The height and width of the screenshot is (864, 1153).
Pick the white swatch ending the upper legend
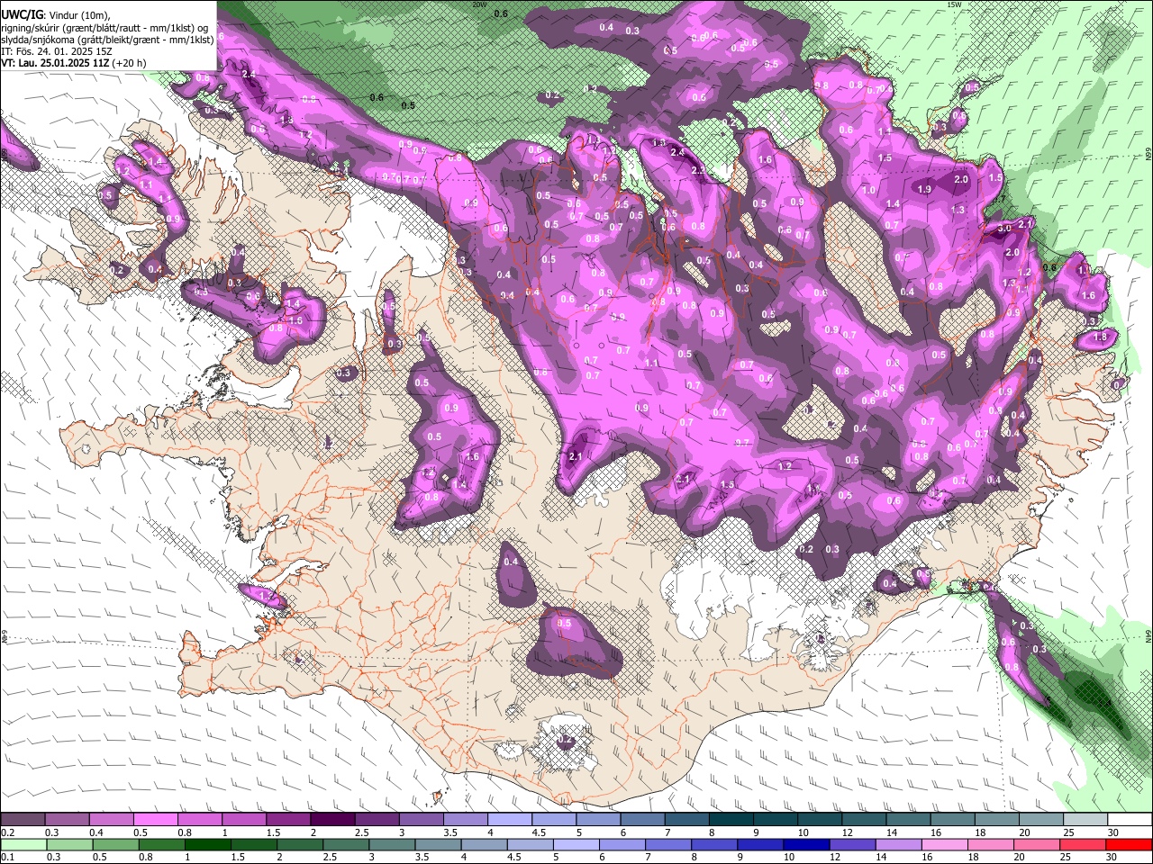click(x=1130, y=820)
